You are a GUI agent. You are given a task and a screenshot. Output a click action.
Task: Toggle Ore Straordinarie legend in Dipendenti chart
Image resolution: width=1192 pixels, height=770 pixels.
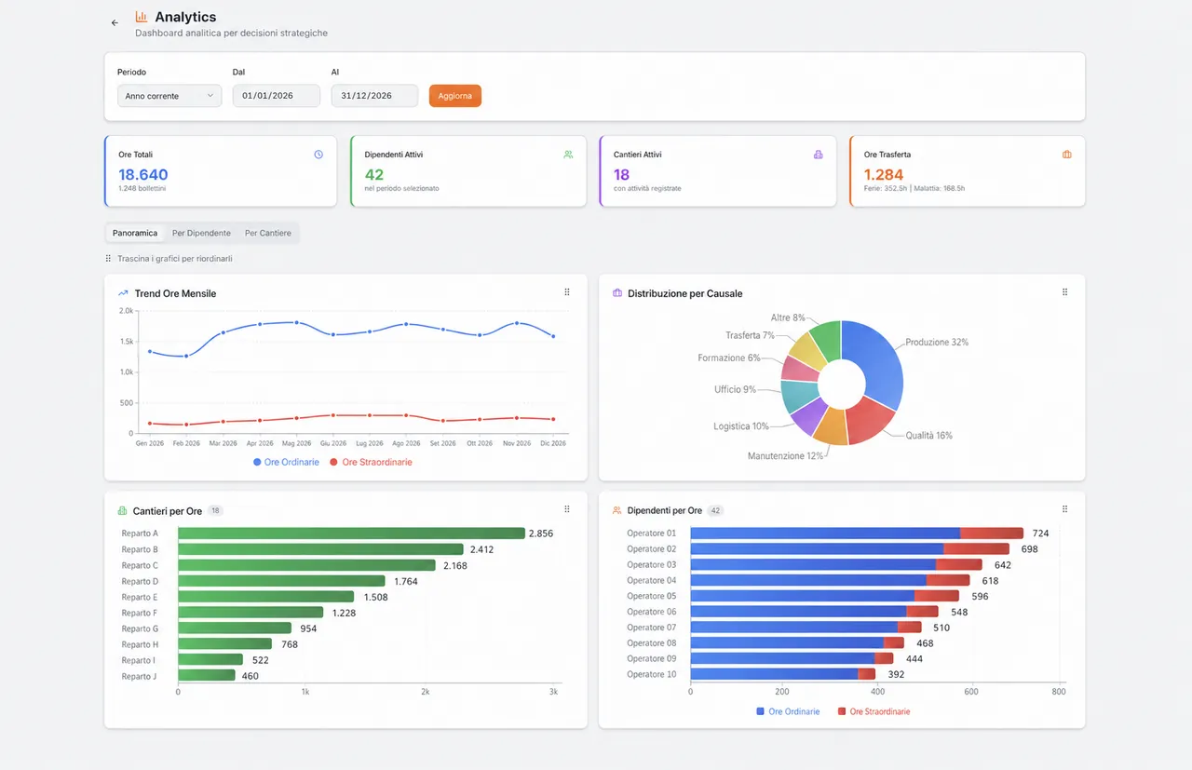click(874, 711)
